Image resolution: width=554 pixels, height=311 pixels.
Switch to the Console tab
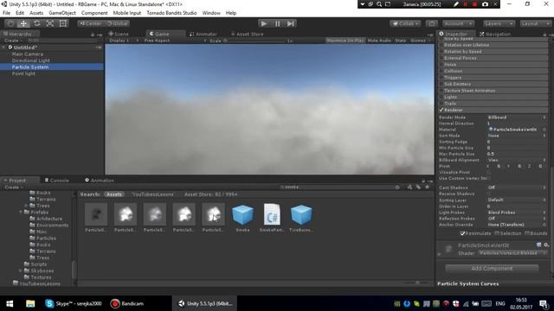click(56, 181)
